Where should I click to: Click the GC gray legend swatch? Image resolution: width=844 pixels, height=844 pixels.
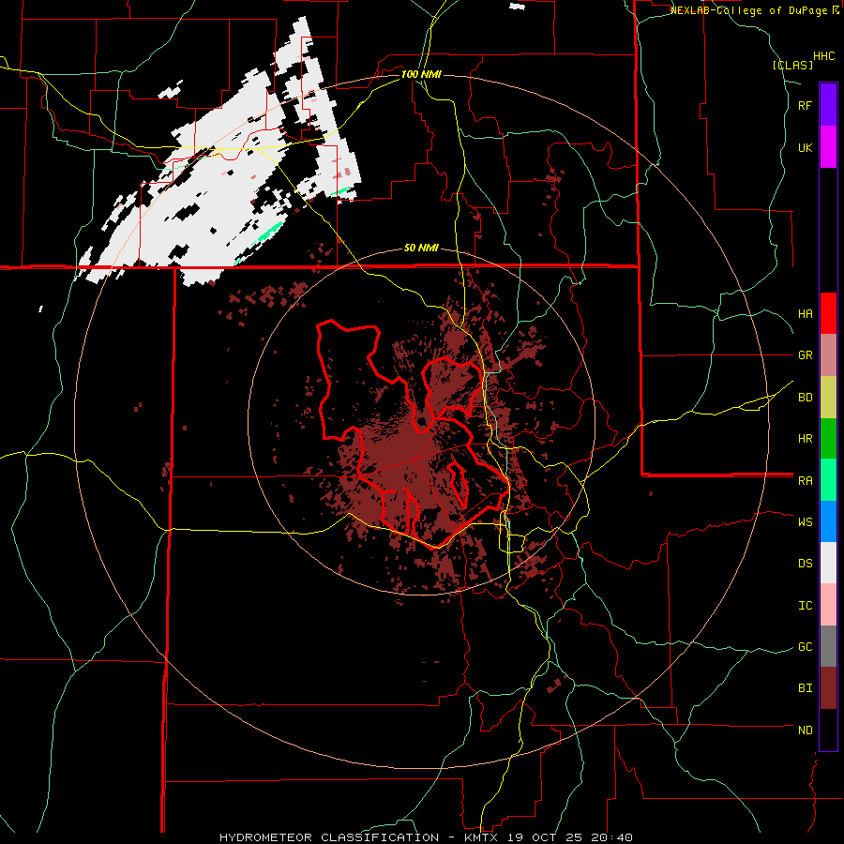(828, 646)
